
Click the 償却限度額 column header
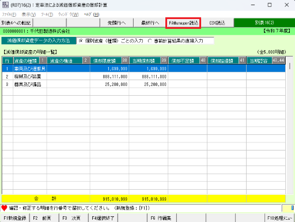109,61
